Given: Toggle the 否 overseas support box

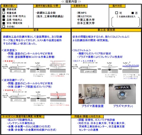Looking at the screenshot, I should coord(133,13).
